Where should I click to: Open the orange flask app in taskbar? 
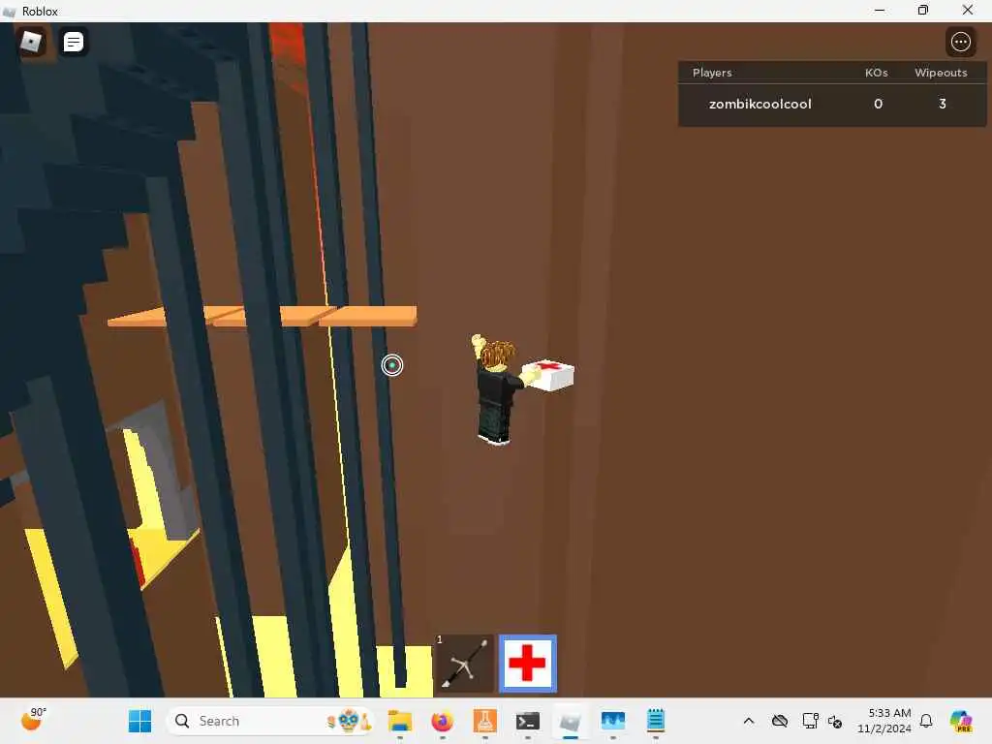click(x=485, y=721)
